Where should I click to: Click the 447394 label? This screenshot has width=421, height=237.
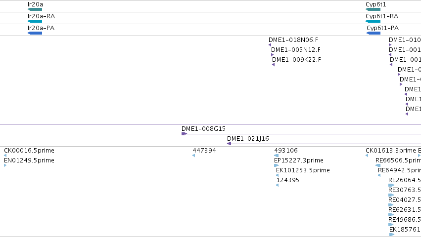(x=204, y=151)
